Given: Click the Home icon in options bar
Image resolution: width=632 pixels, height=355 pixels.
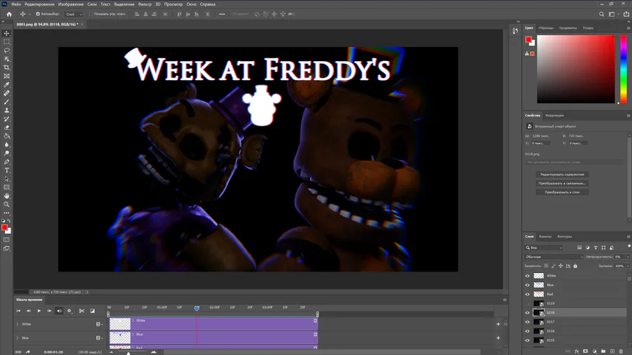Looking at the screenshot, I should click(9, 14).
